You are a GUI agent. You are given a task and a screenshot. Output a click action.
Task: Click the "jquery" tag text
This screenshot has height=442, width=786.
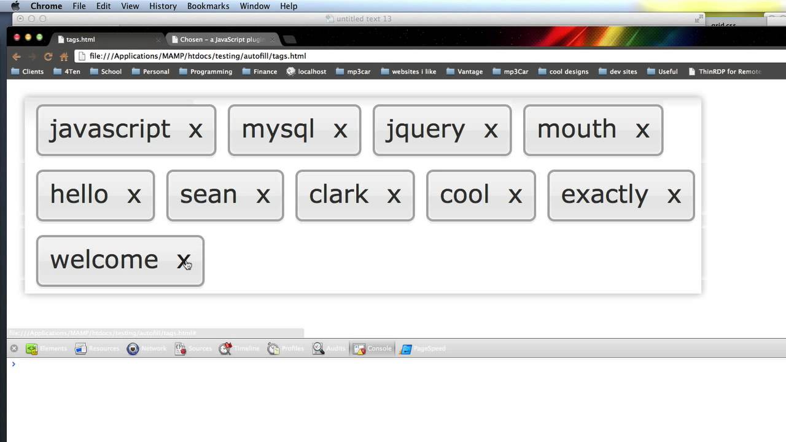pyautogui.click(x=426, y=130)
